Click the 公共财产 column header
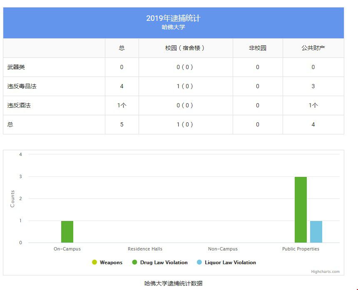This screenshot has width=358, height=290. coord(313,48)
